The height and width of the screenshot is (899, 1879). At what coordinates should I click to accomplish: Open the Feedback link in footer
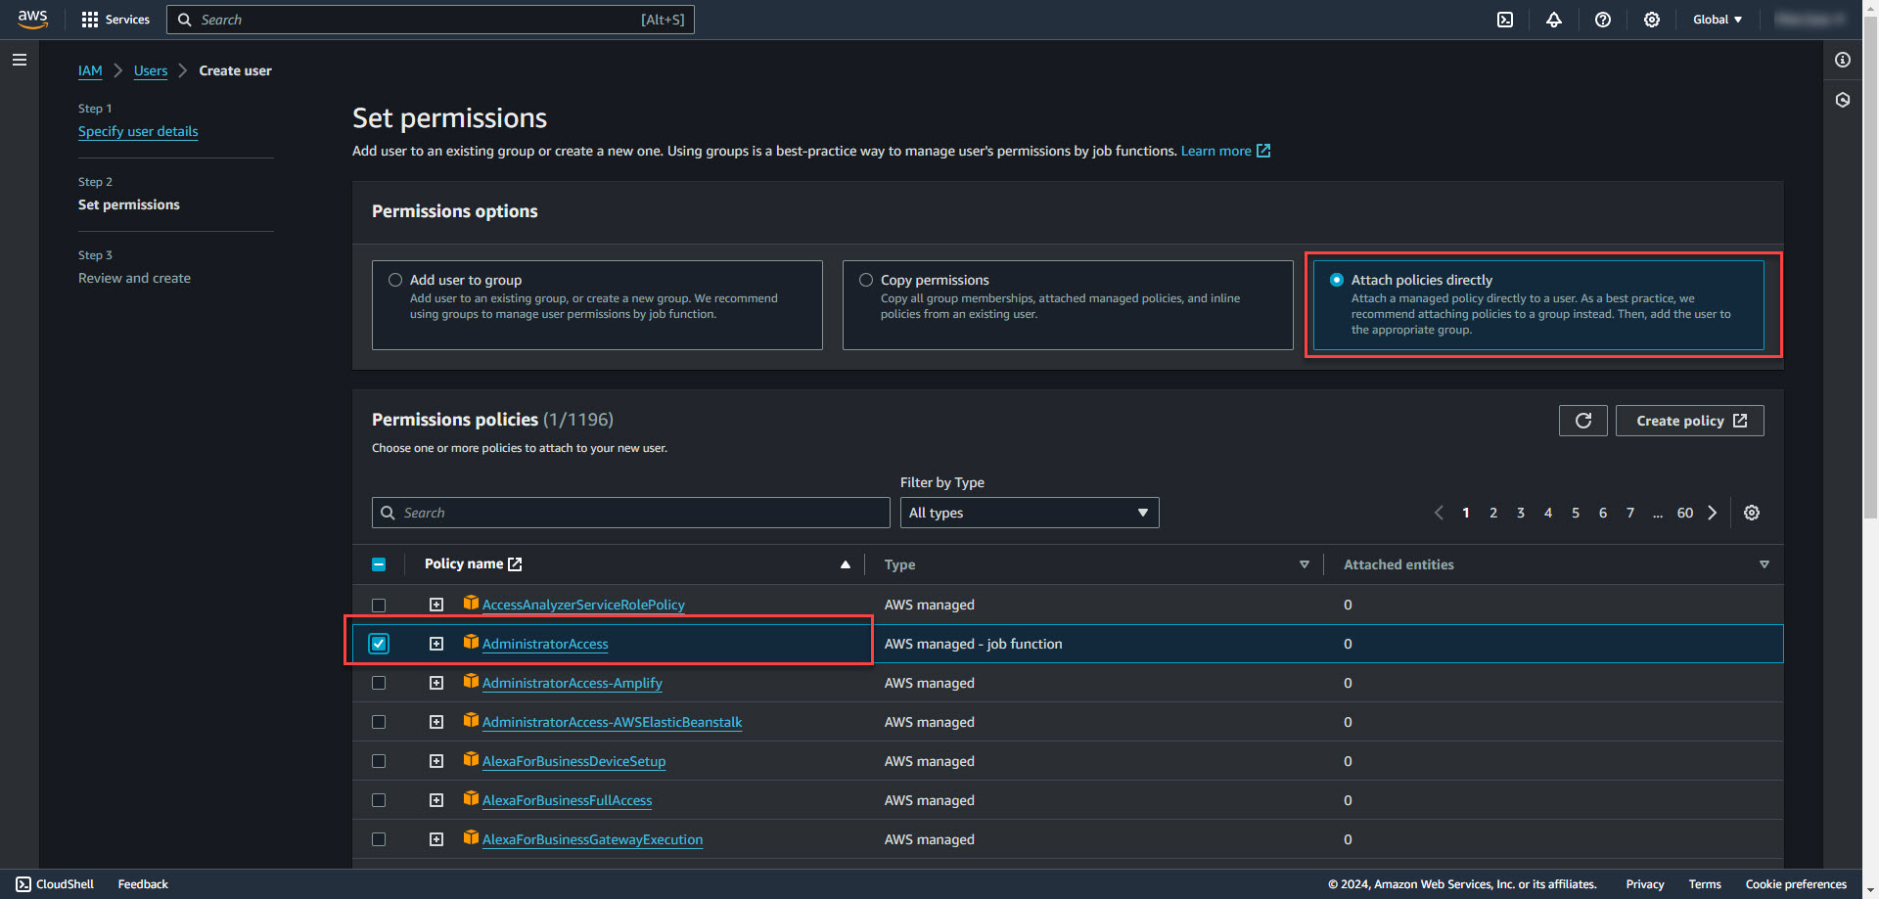(x=143, y=884)
